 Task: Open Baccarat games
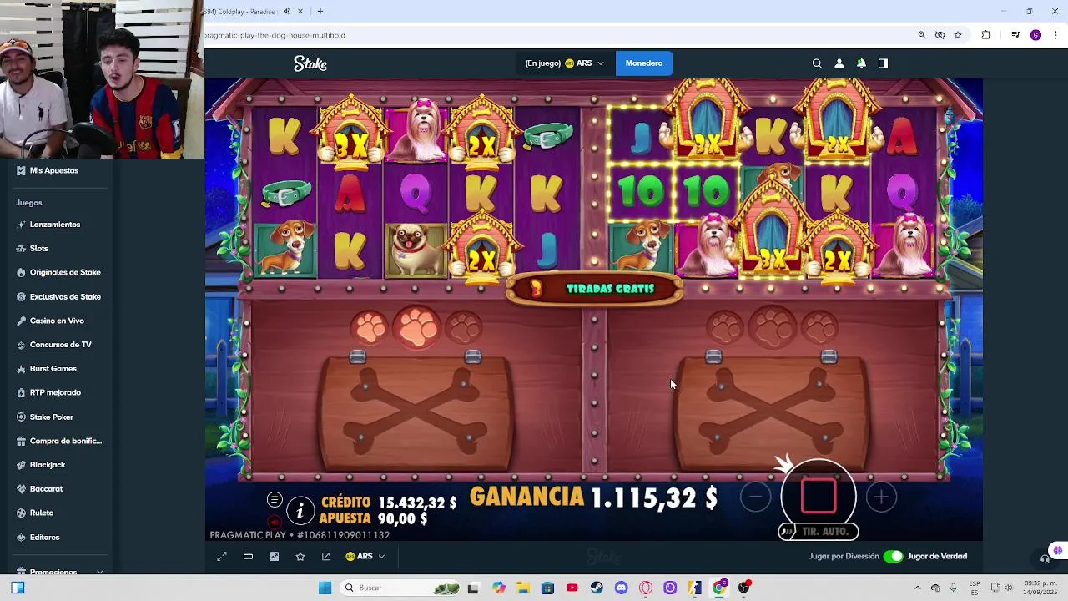[x=46, y=489]
